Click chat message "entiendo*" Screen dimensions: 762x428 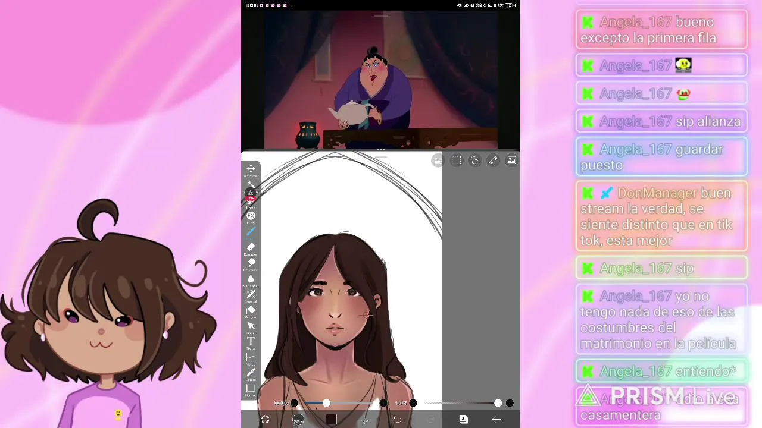(661, 372)
